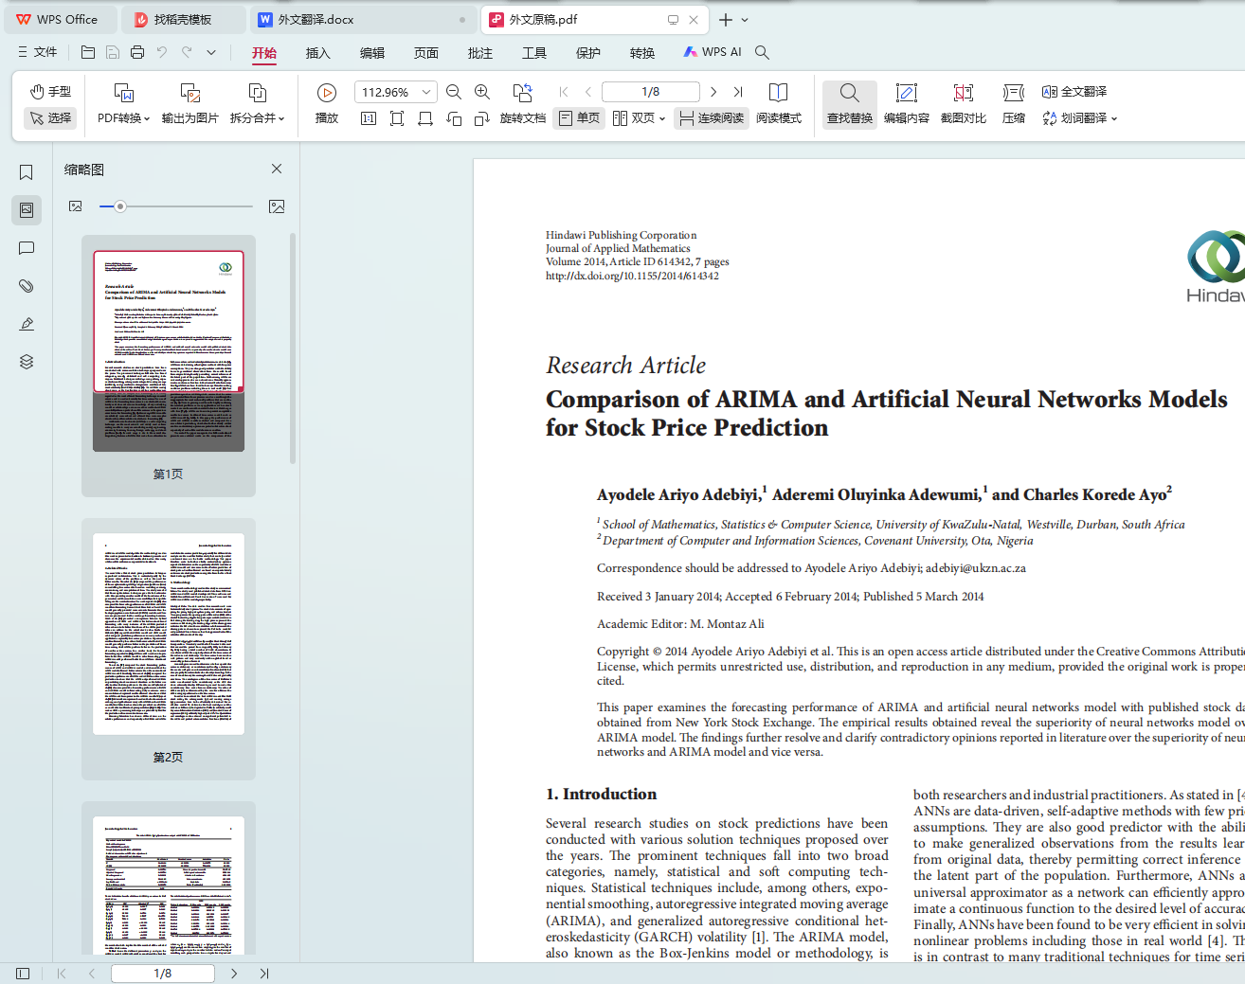Zoom out with the minus magnifier
Screen dimensions: 1245x984
pos(454,92)
